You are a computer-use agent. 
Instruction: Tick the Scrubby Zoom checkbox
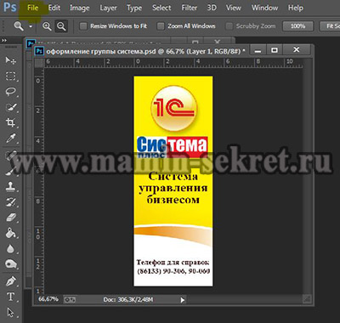point(229,26)
